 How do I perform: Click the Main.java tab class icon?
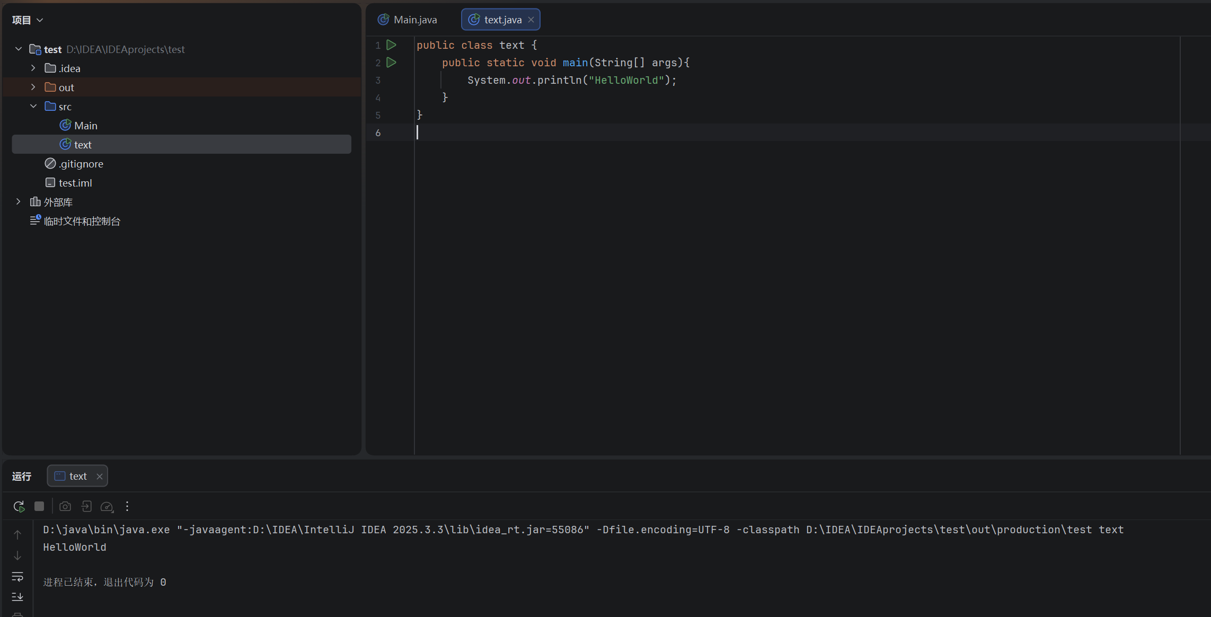point(383,20)
